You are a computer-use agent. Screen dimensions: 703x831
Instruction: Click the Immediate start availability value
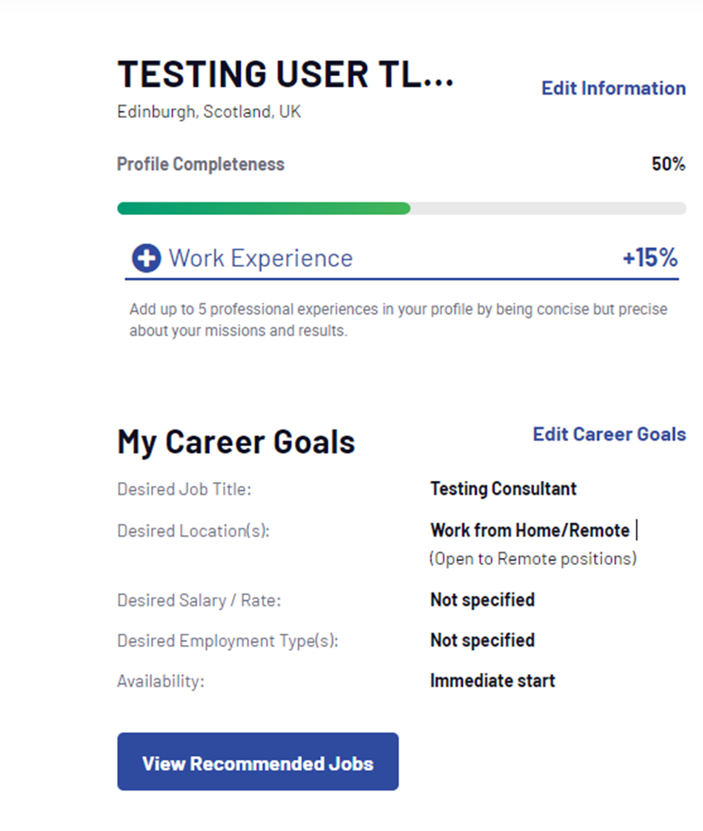coord(492,681)
